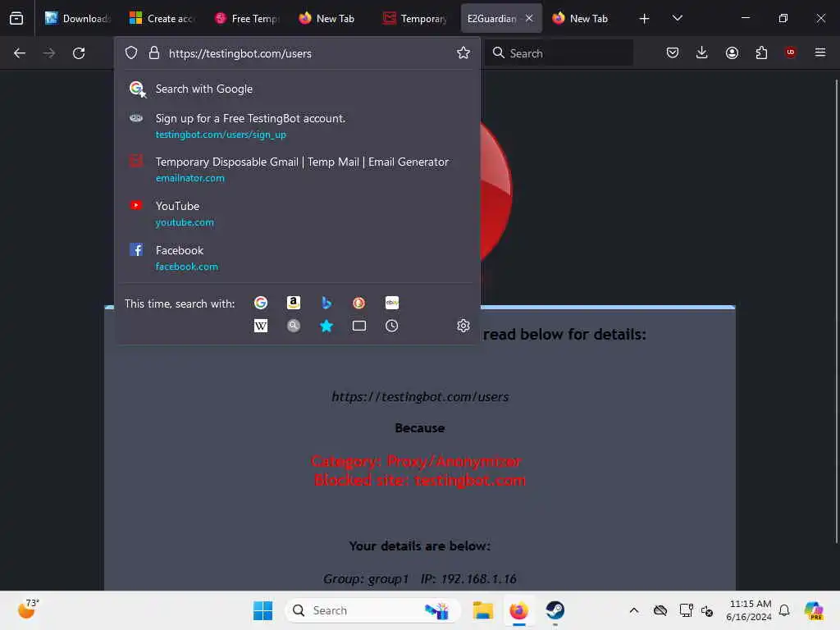Search in Bookmarks only
Screen dimensions: 840x630
click(x=326, y=326)
